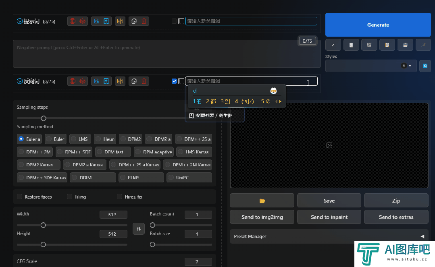Viewport: 435px width, 267px height.
Task: Click the blue refresh styles icon
Action: tap(425, 66)
